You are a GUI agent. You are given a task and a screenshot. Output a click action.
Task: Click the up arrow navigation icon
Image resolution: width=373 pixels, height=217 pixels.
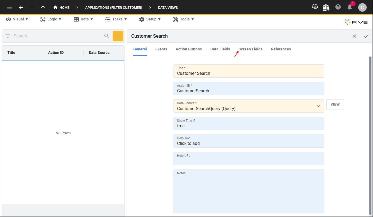click(43, 7)
